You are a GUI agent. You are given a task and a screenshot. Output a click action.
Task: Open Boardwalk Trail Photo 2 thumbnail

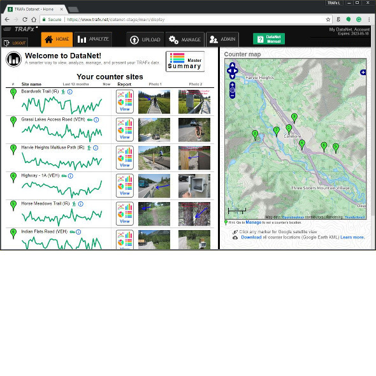pyautogui.click(x=194, y=102)
